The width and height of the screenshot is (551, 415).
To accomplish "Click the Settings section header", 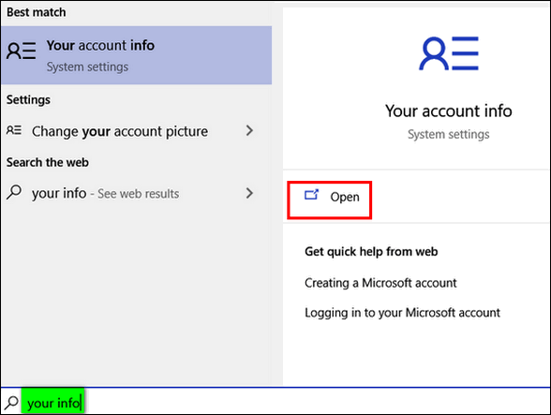I will coord(28,100).
